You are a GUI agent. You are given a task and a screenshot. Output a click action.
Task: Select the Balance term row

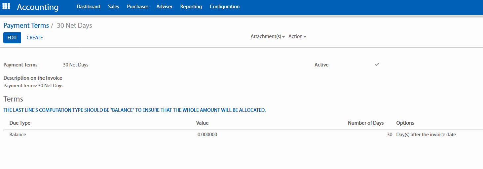[18, 135]
